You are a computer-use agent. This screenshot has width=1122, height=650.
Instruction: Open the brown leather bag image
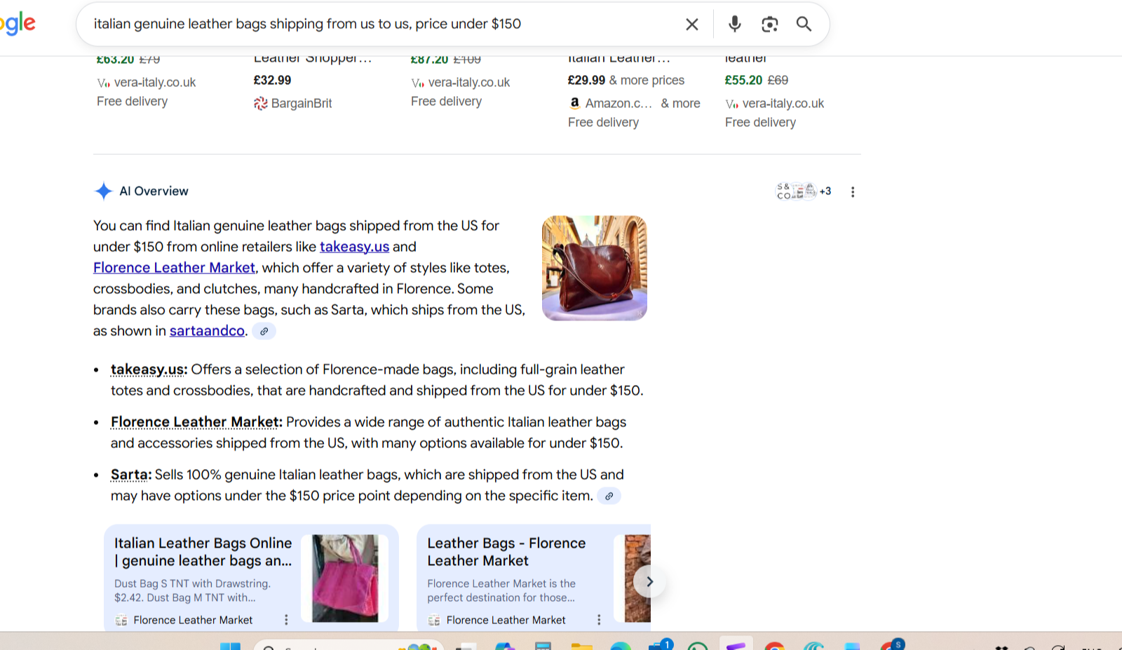pyautogui.click(x=595, y=268)
